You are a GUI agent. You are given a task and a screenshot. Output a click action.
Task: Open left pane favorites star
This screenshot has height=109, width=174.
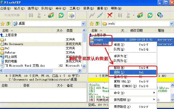(x=3, y=24)
